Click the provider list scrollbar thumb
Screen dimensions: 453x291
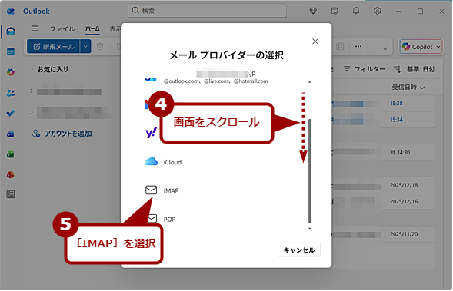coord(310,170)
